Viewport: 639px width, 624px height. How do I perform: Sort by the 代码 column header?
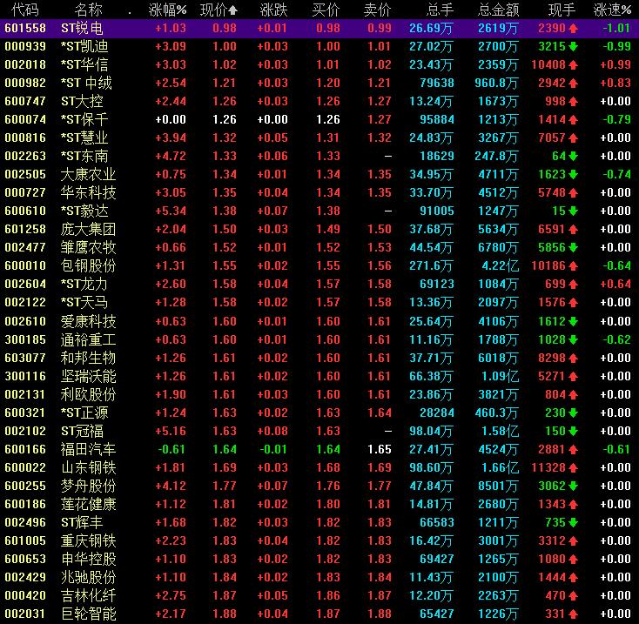[25, 10]
